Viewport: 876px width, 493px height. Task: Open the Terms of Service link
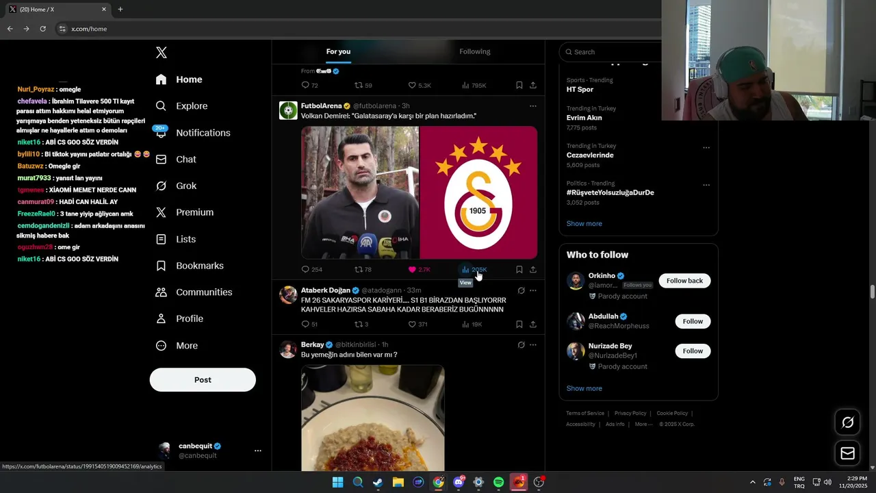point(585,413)
